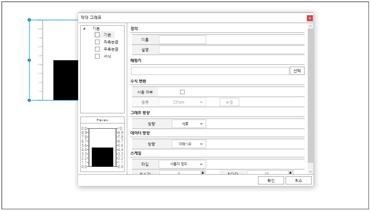Click the Preview bar graph thumbnail
Image resolution: width=371 pixels, height=211 pixels.
102,147
